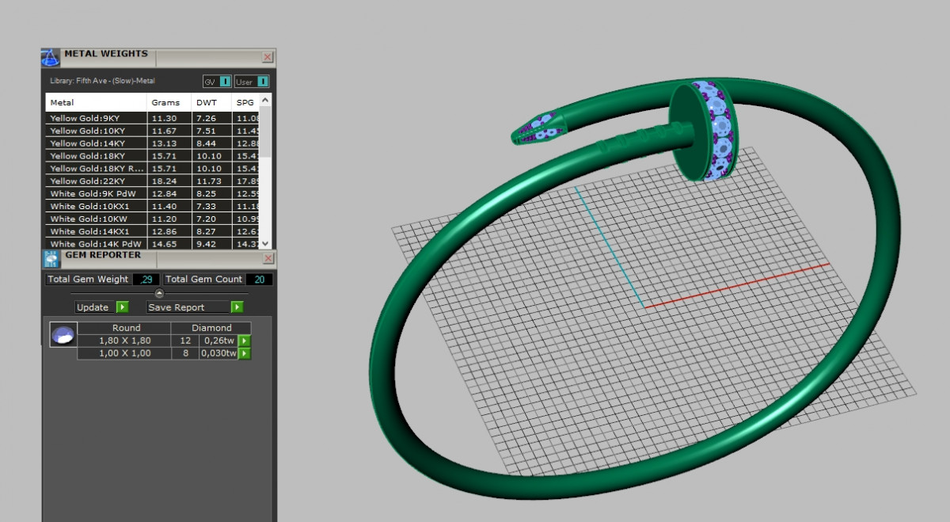Select the Yellow Gold:18KY row

tap(153, 156)
